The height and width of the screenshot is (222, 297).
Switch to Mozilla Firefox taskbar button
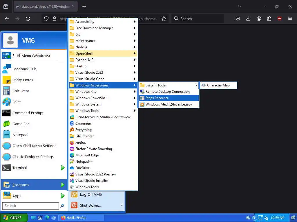(x=81, y=218)
